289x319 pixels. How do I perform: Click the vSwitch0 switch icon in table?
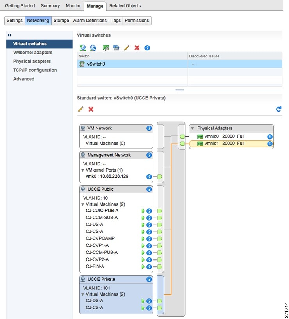[x=82, y=64]
